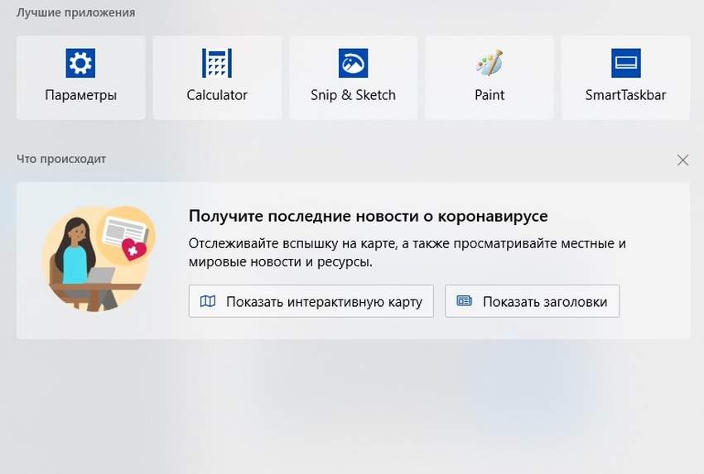704x474 pixels.
Task: Click the Snip & Sketch tile label
Action: pos(353,95)
